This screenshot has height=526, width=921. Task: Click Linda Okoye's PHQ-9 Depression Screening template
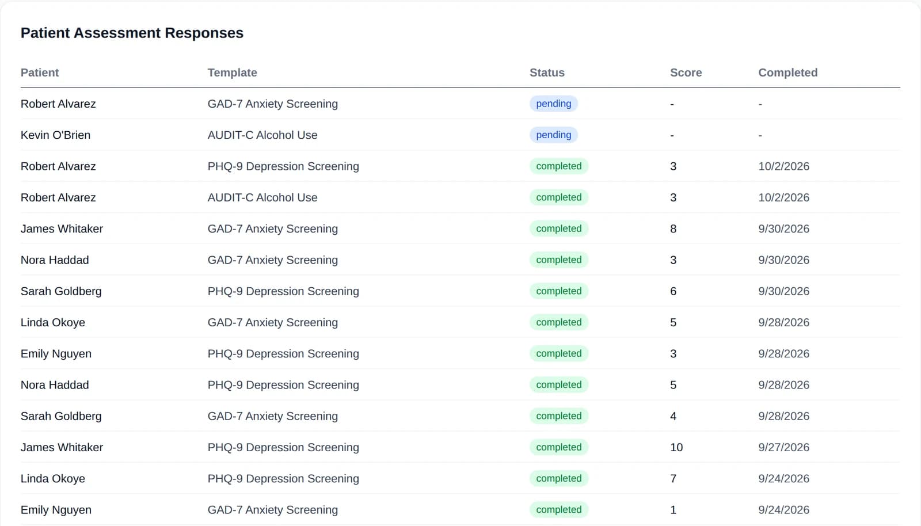[x=283, y=478]
